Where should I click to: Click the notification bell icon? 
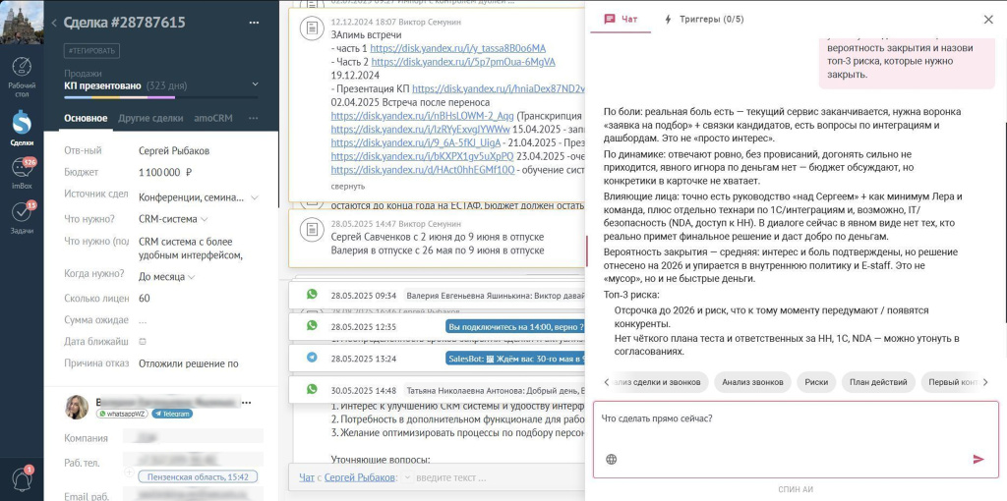(22, 478)
